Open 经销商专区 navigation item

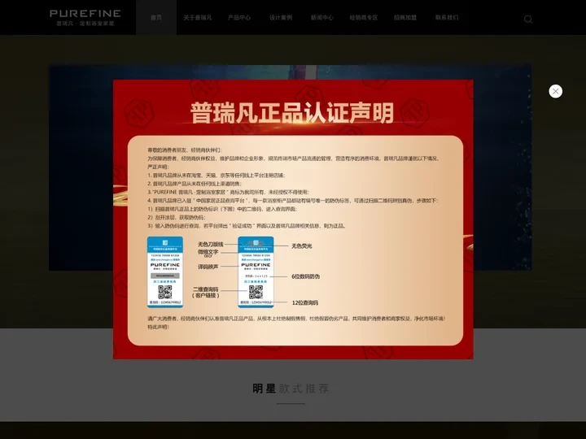click(x=364, y=18)
